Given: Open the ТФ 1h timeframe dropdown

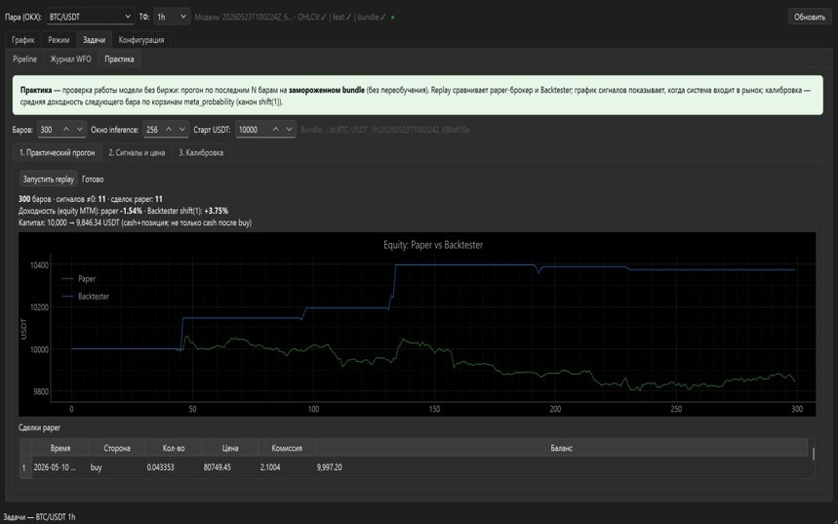Looking at the screenshot, I should (x=171, y=17).
